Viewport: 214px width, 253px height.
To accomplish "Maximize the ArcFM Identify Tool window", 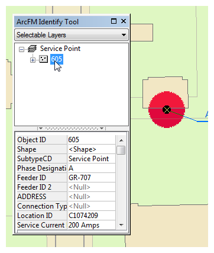I will pos(114,21).
